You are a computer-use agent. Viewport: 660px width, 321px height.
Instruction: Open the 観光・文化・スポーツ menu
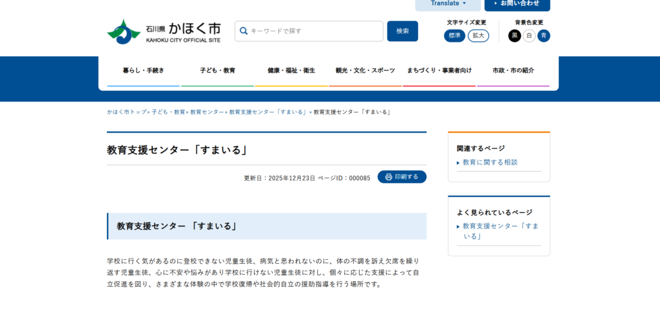click(x=365, y=71)
